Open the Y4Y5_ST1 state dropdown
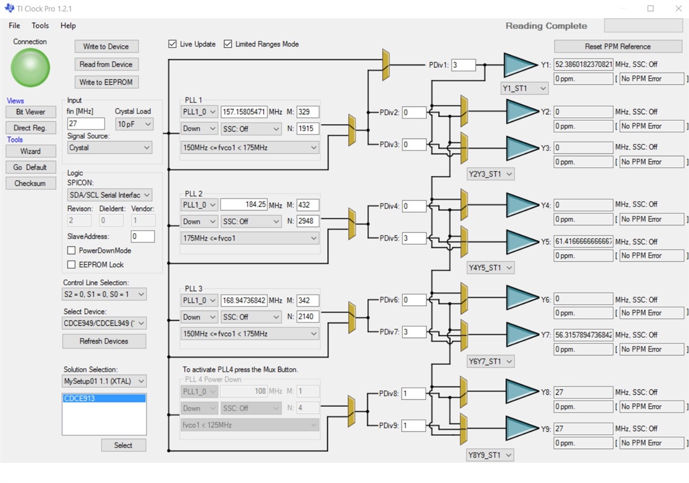 point(491,268)
